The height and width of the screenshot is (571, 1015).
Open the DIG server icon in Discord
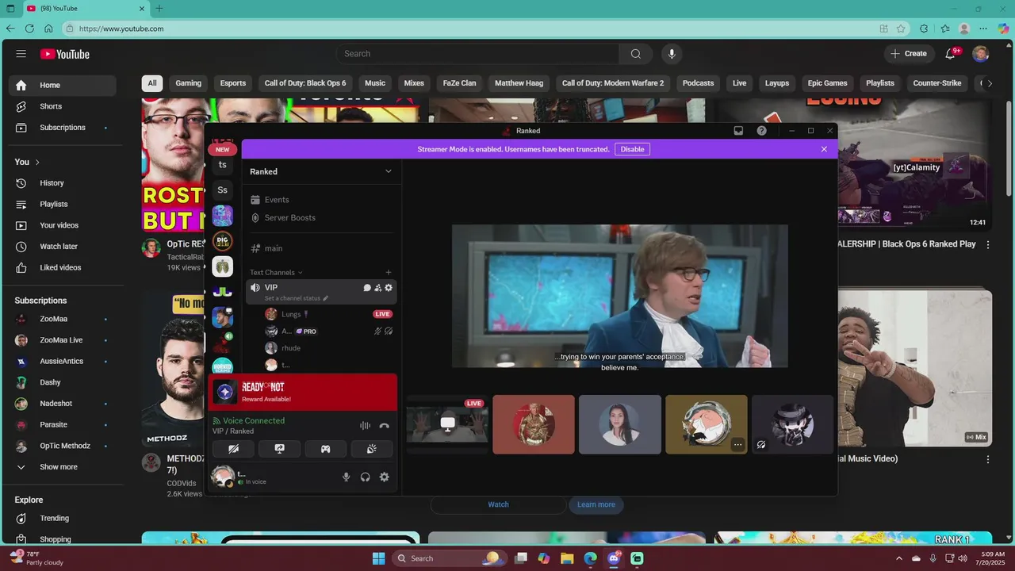(223, 241)
